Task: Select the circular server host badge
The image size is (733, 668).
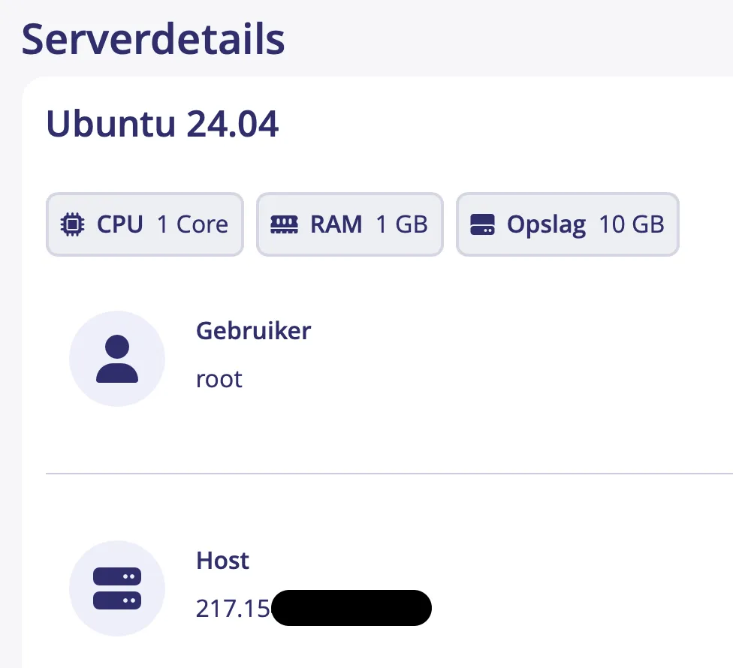Action: pos(117,588)
